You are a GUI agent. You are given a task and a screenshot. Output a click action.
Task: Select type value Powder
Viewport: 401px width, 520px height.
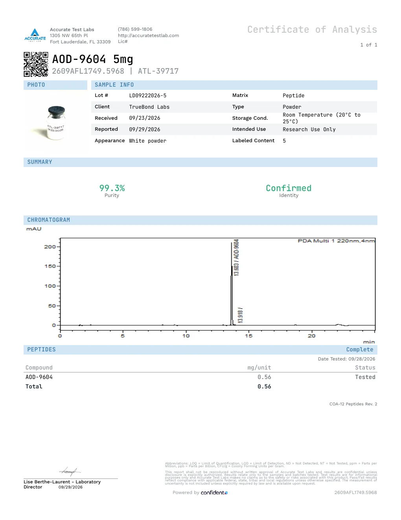pos(292,107)
